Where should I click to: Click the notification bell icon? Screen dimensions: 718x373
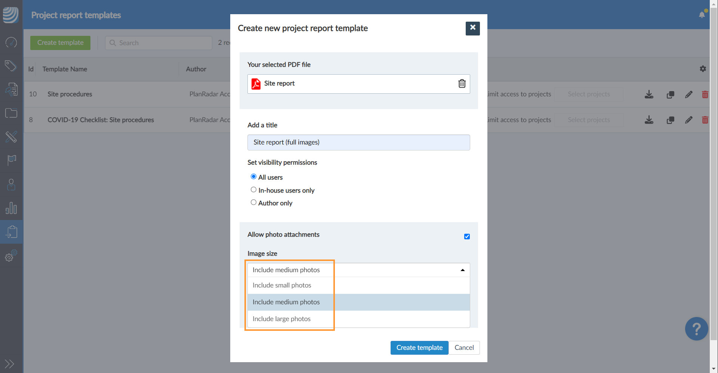point(702,15)
